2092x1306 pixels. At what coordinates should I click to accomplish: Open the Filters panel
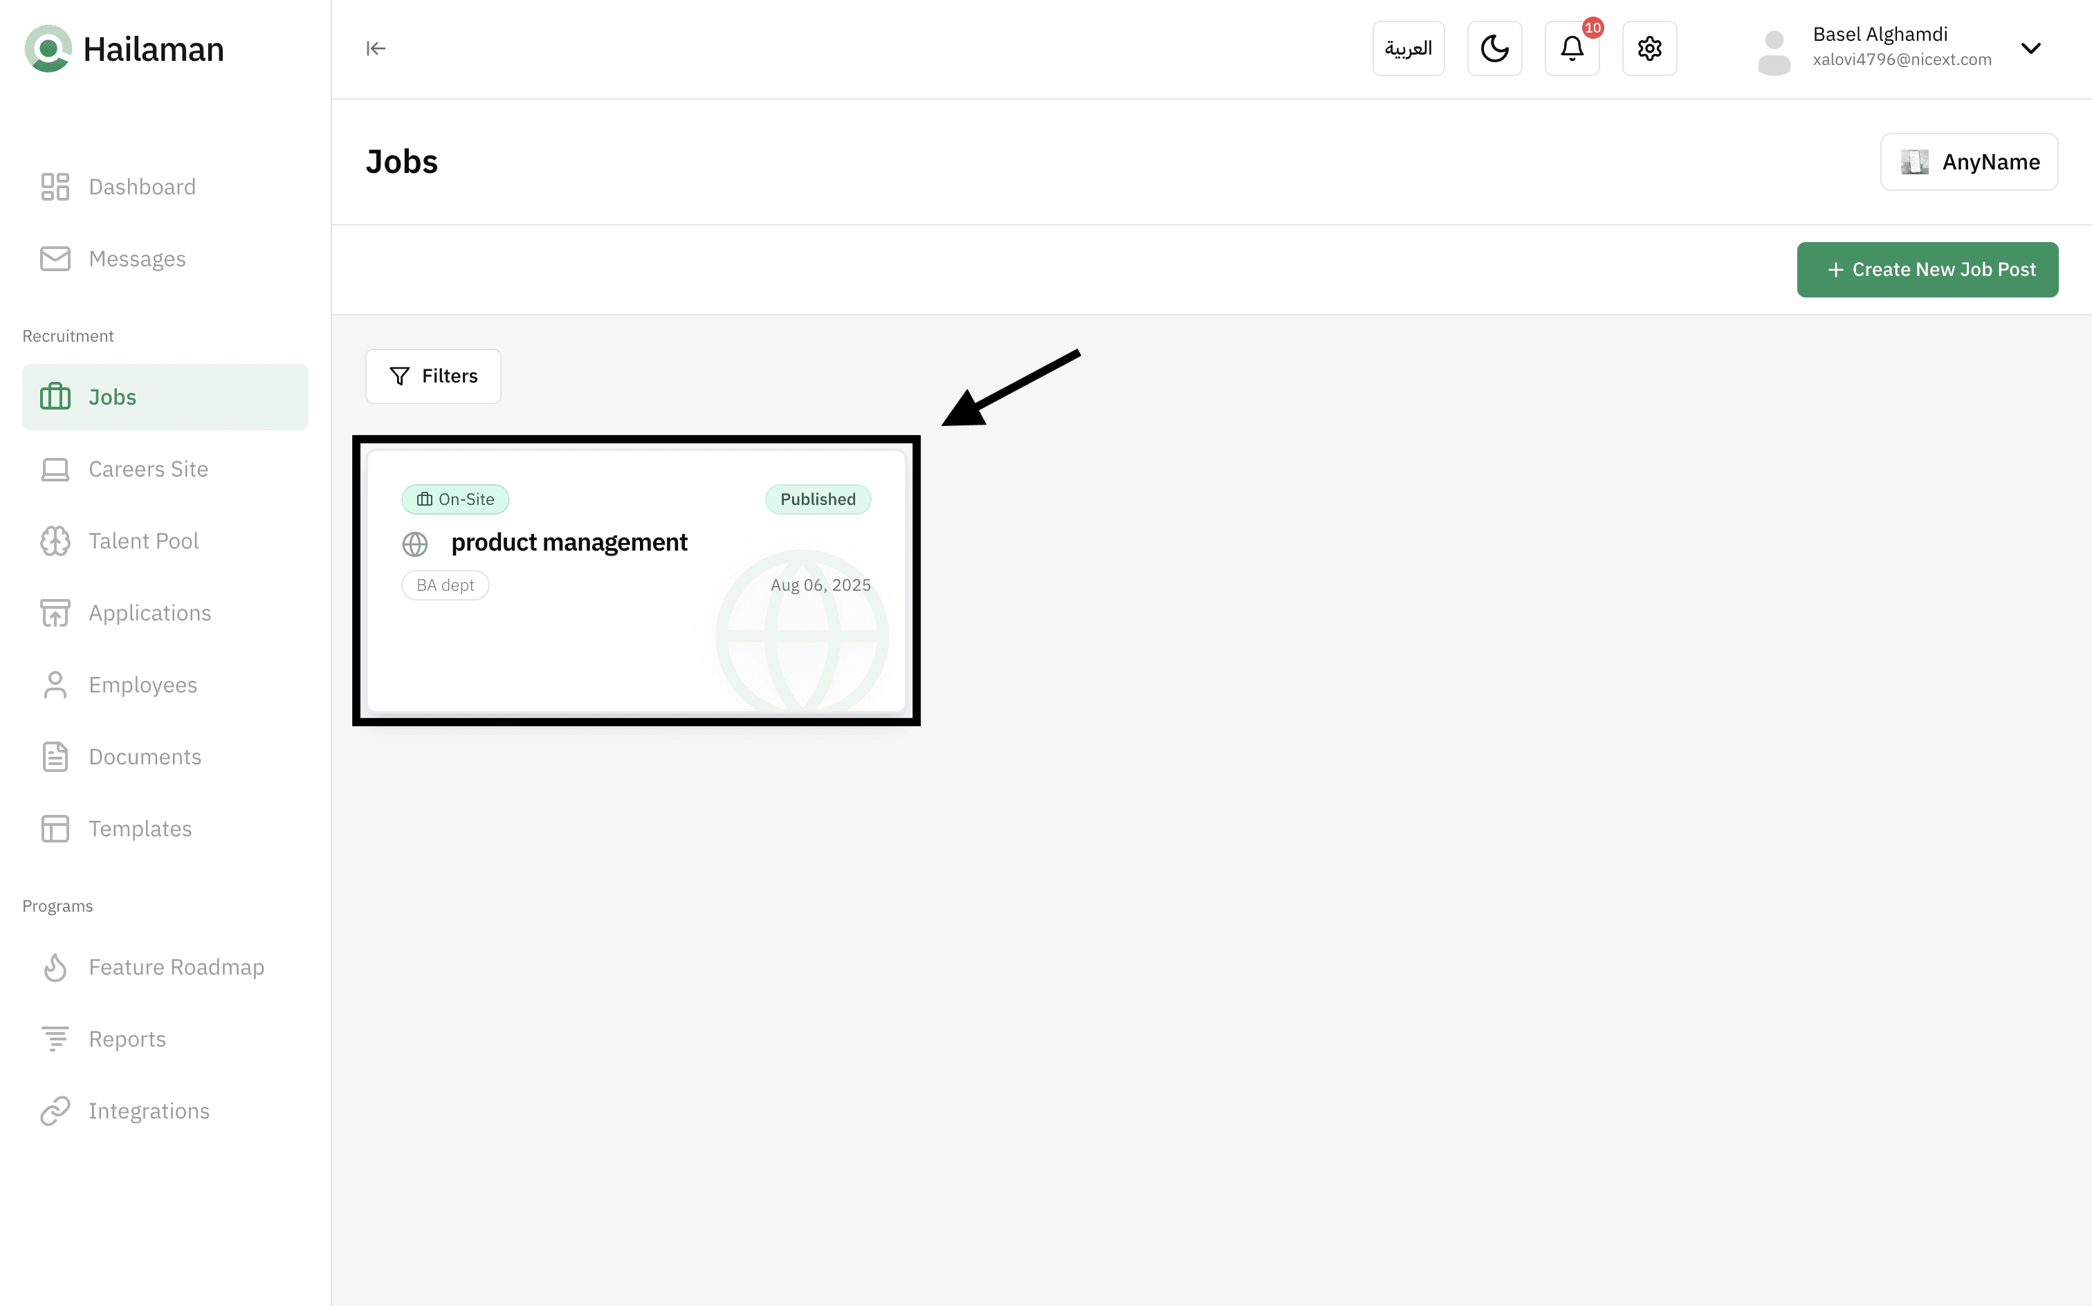[x=433, y=376]
